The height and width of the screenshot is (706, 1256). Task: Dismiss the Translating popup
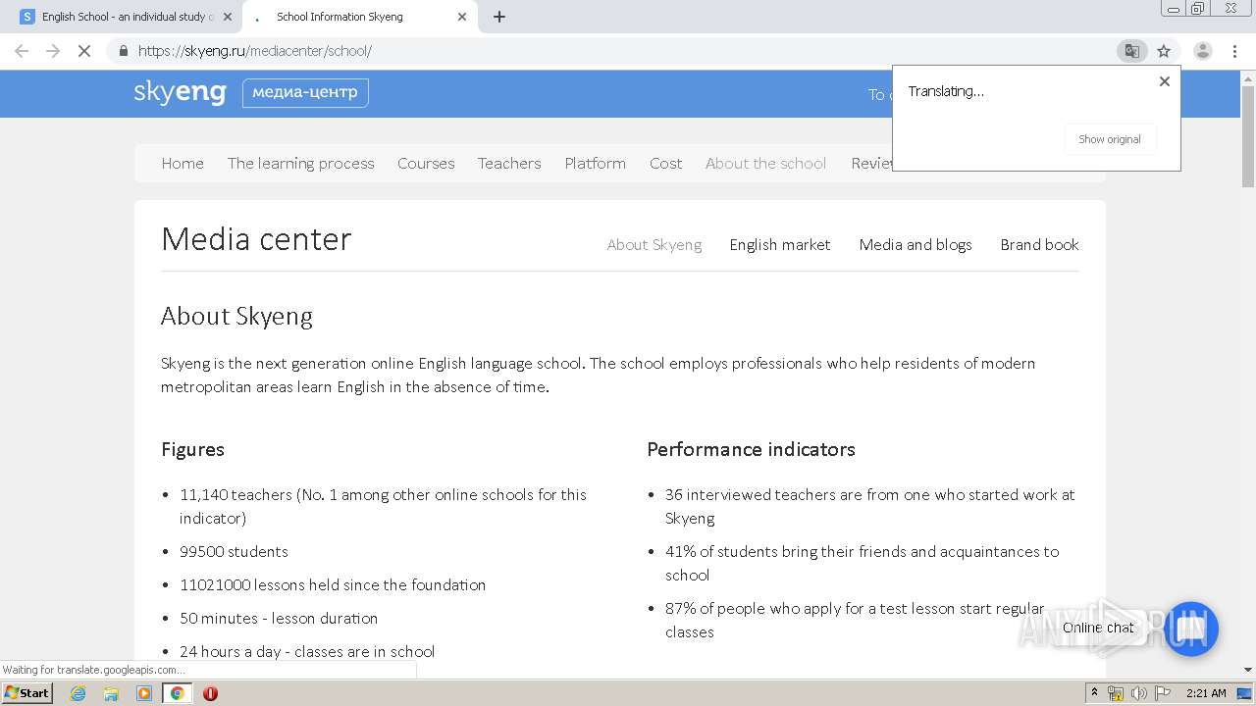point(1165,81)
